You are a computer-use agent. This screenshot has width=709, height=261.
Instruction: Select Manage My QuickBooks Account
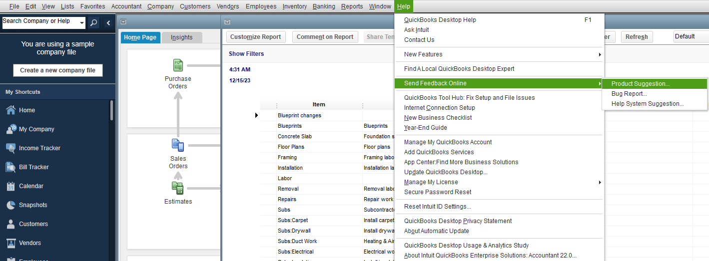(x=499, y=142)
